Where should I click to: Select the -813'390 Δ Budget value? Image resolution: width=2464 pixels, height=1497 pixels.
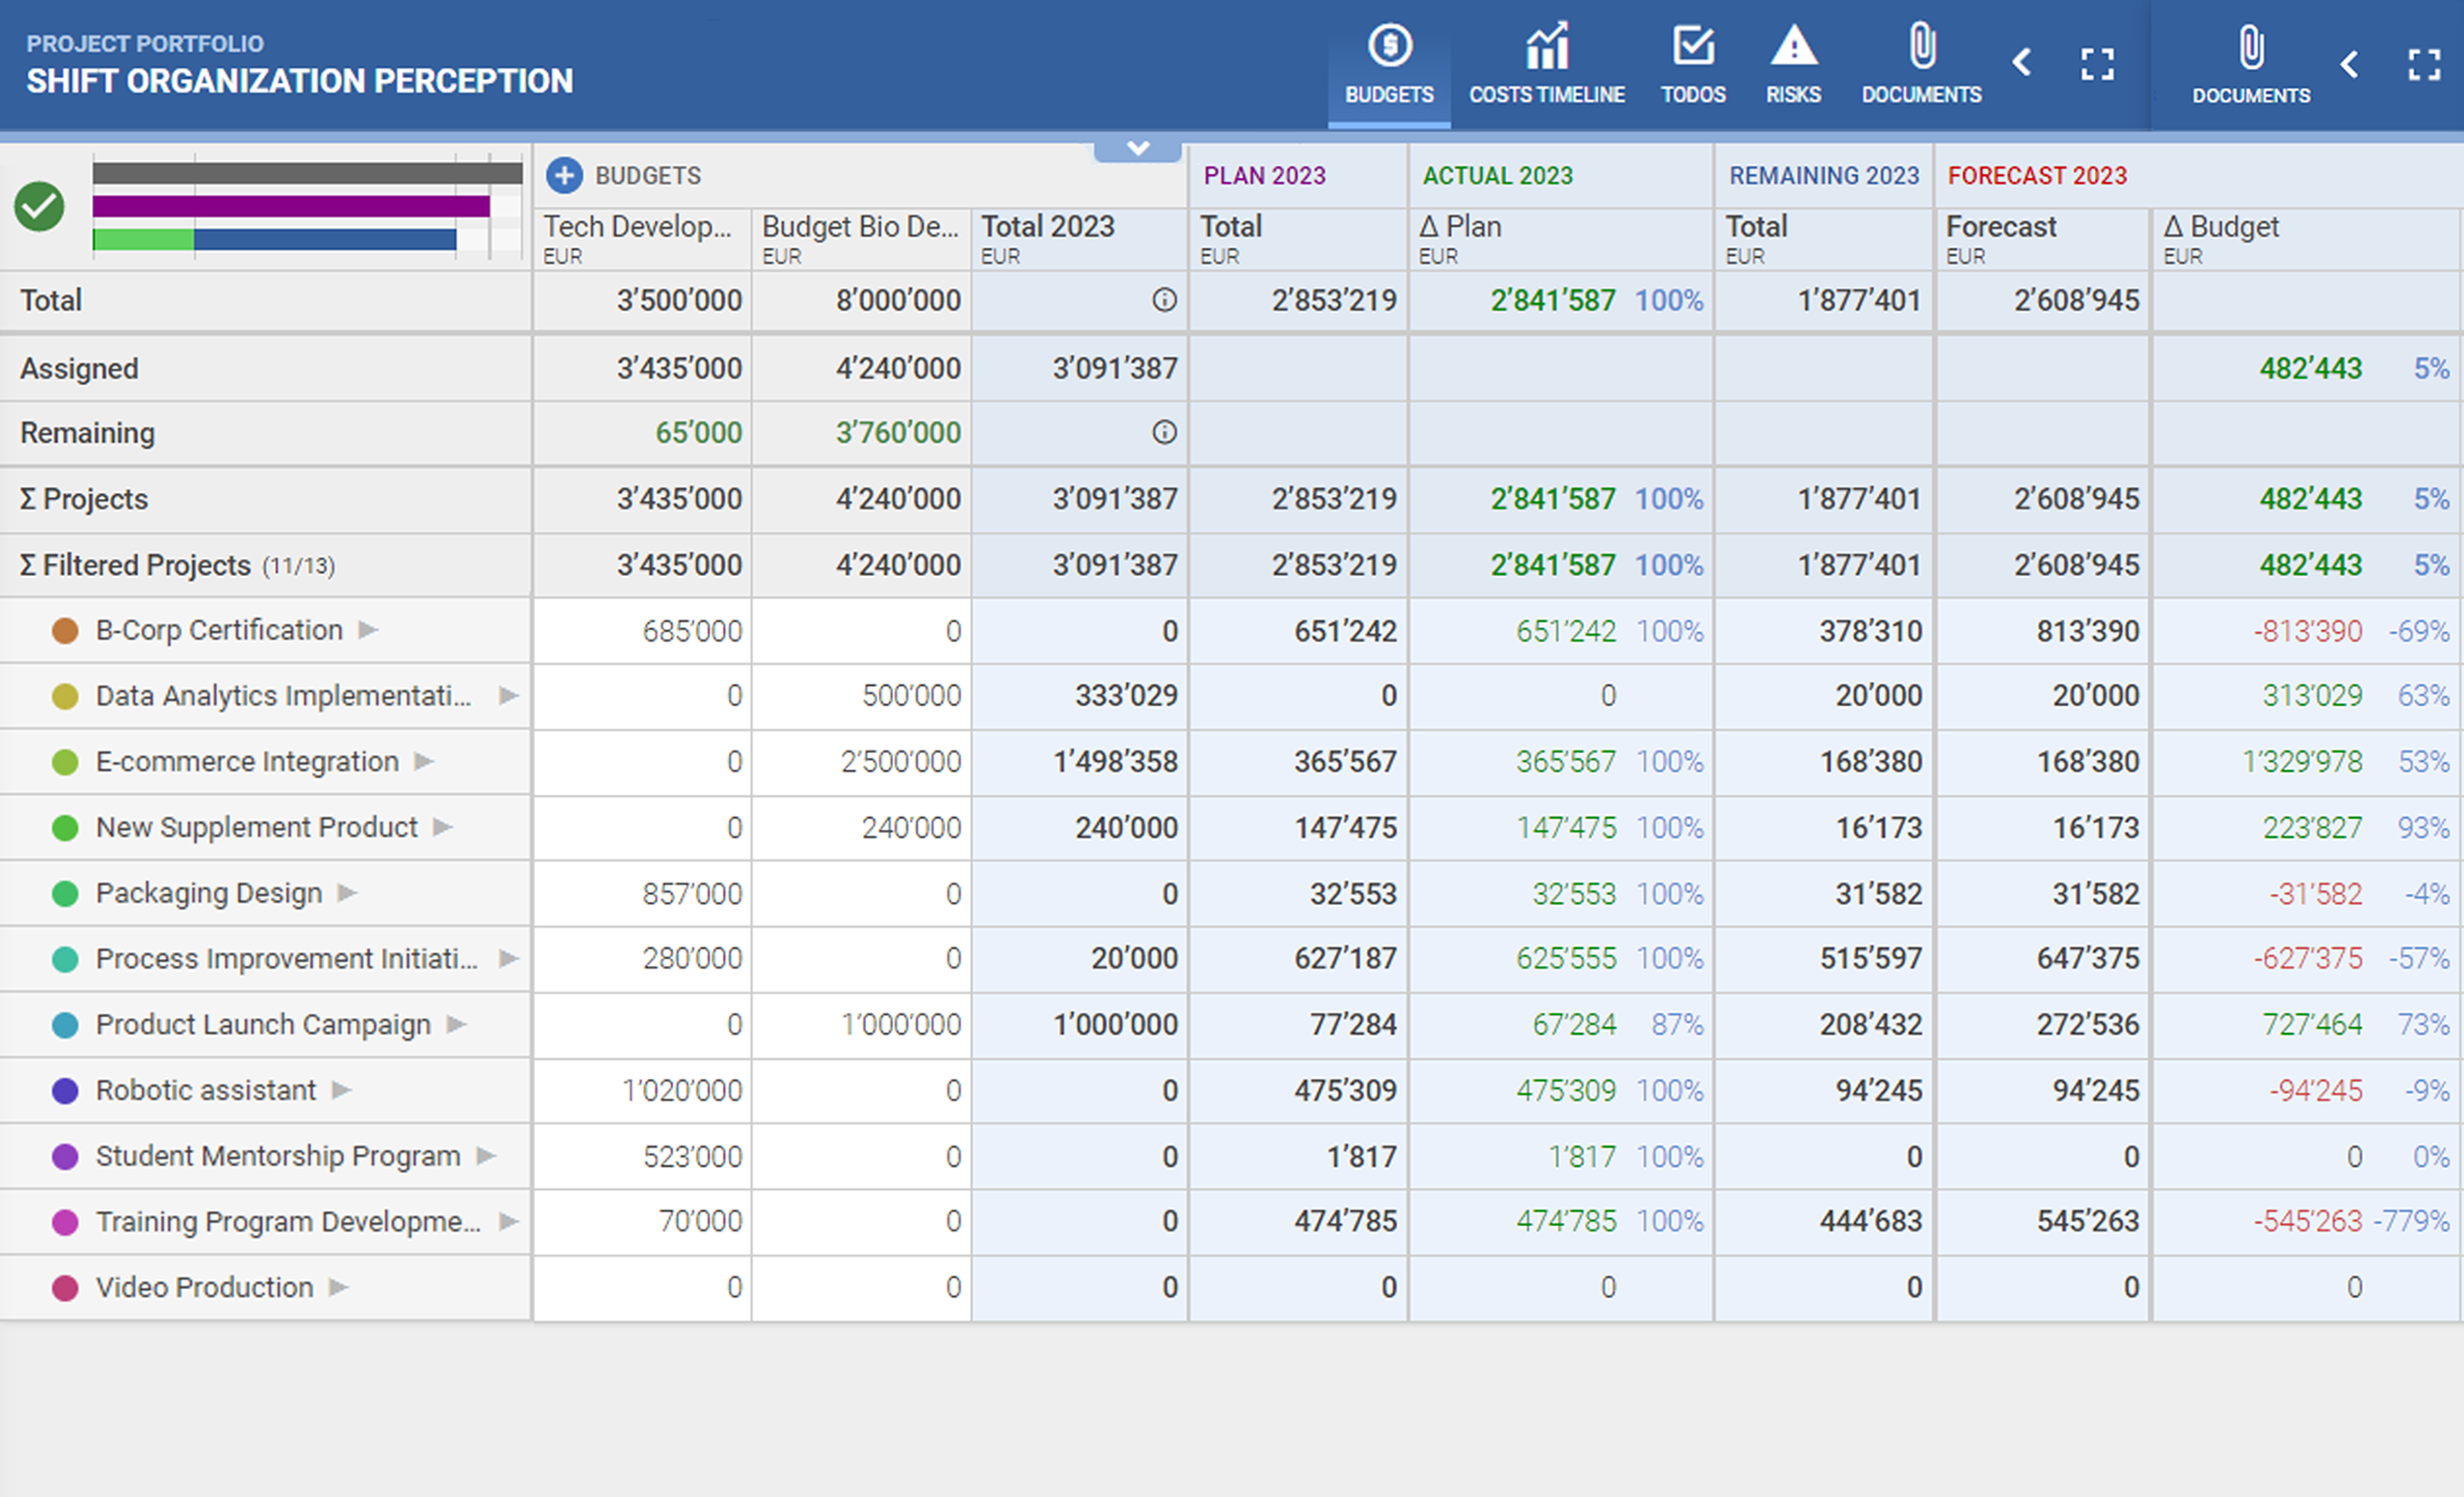pos(2307,631)
